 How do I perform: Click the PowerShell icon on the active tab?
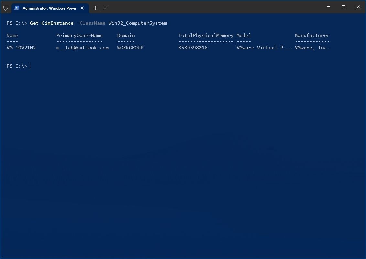click(x=17, y=8)
